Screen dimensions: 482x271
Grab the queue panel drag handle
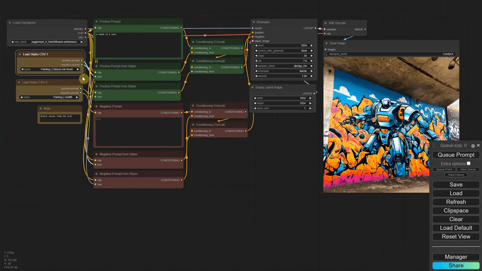click(x=434, y=146)
